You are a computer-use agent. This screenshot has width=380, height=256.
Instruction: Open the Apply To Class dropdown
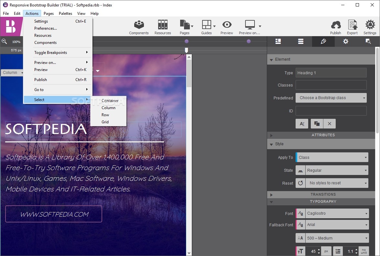click(x=332, y=157)
